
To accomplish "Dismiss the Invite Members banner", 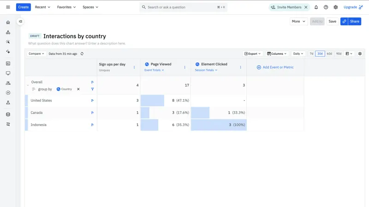I will (306, 7).
